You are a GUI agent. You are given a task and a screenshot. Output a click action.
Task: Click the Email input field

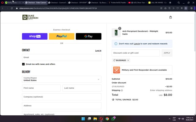pyautogui.click(x=62, y=57)
